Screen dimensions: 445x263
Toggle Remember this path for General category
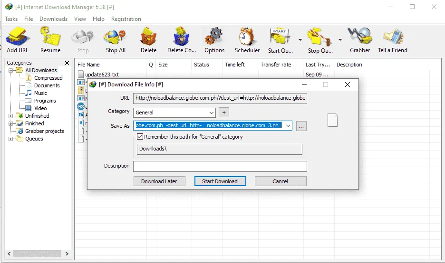[x=140, y=137]
